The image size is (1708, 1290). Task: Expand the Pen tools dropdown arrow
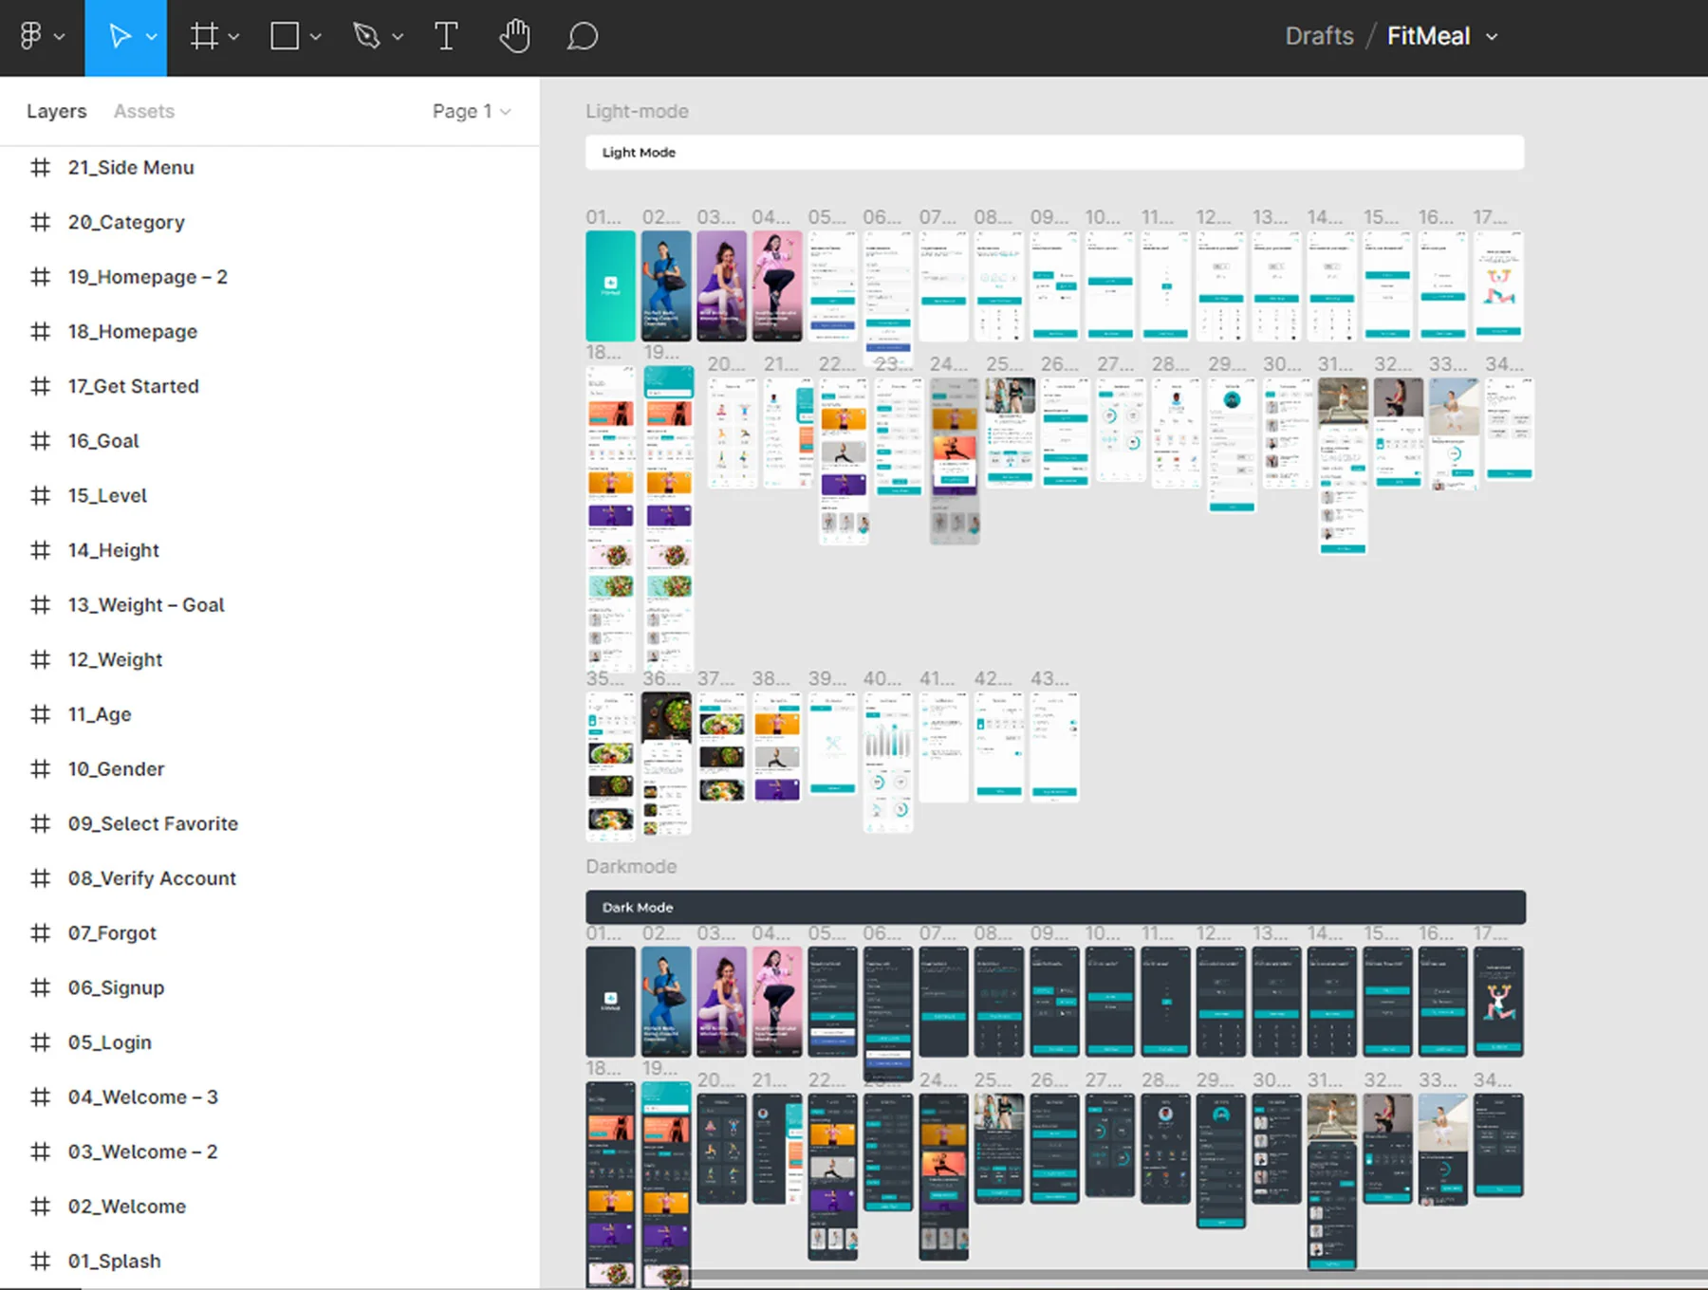pyautogui.click(x=398, y=37)
